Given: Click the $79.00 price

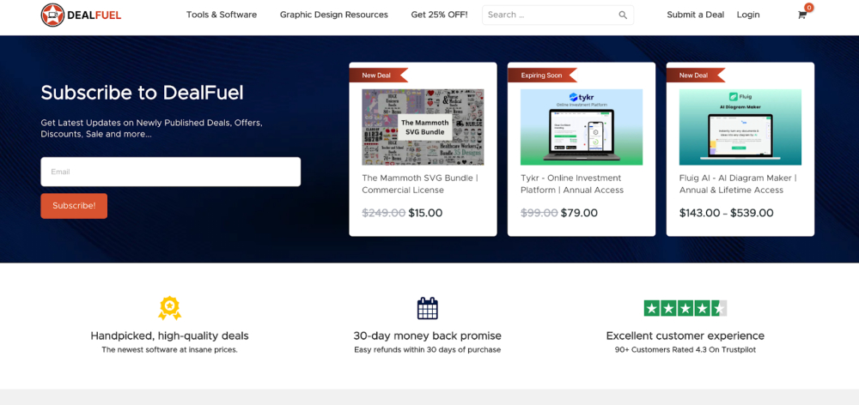Looking at the screenshot, I should (x=579, y=213).
